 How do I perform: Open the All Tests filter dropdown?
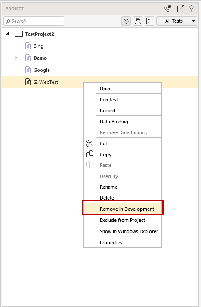click(176, 21)
